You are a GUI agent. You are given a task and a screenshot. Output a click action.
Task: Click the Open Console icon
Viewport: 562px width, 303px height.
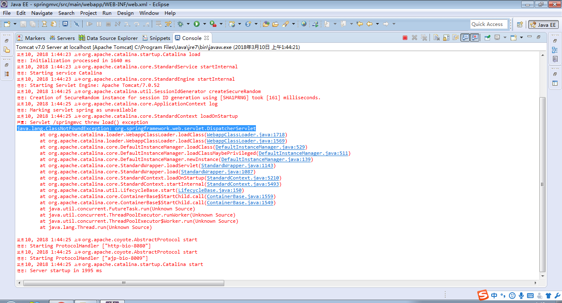513,37
